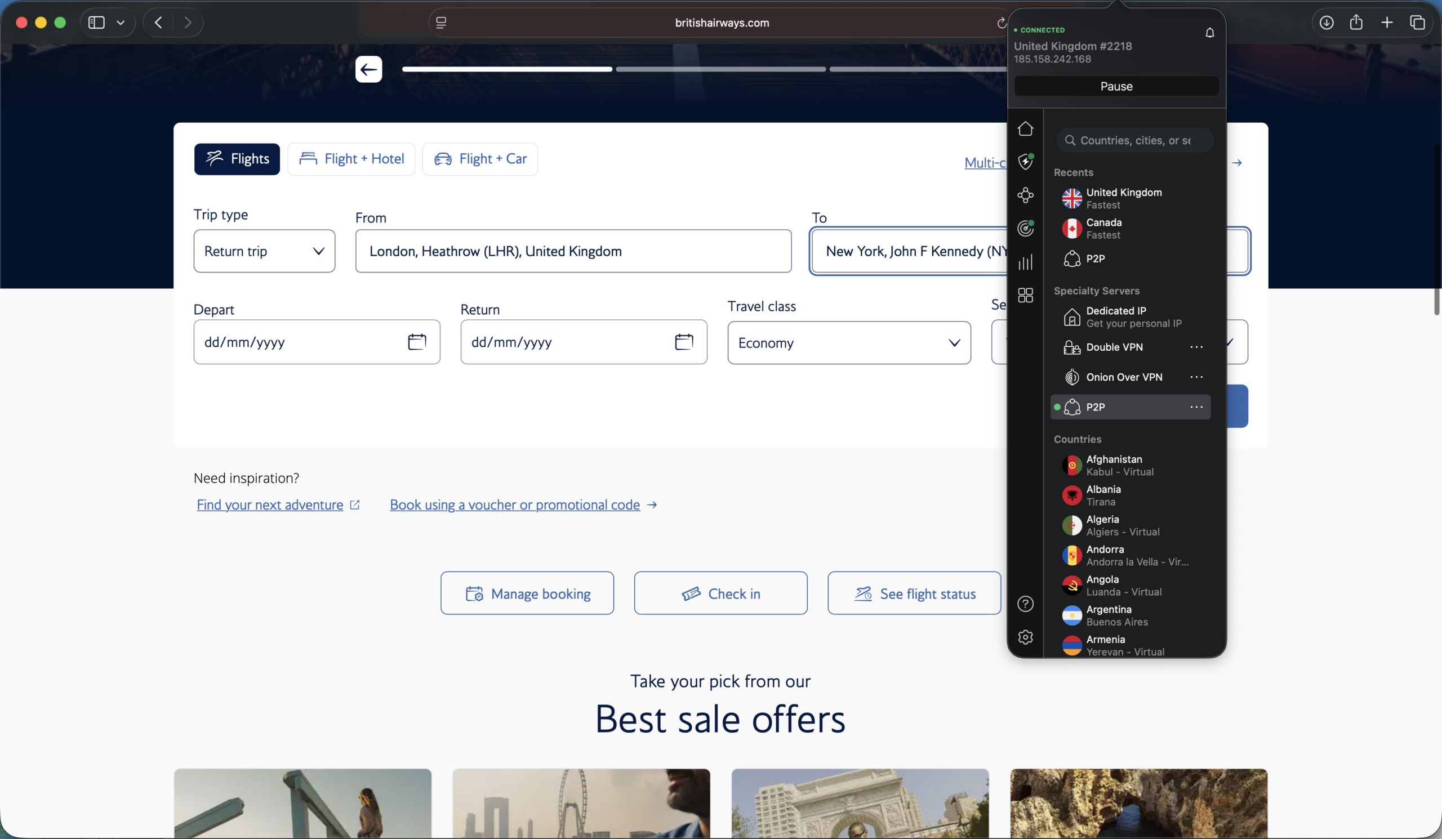Connect to Andorra server
This screenshot has height=839, width=1442.
pyautogui.click(x=1130, y=555)
